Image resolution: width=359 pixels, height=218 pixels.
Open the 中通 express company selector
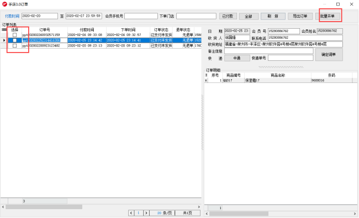pyautogui.click(x=237, y=58)
